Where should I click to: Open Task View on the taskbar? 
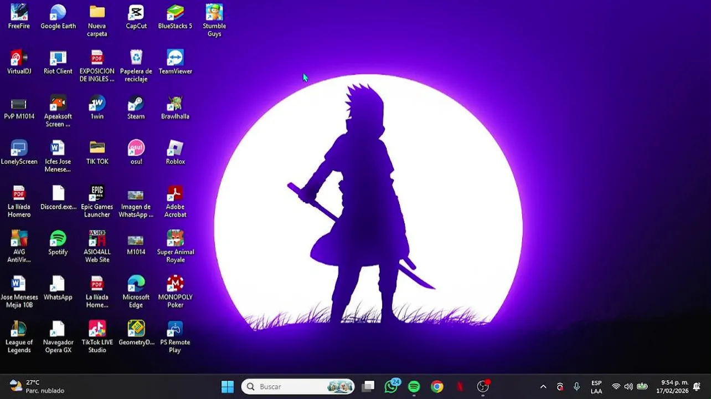(368, 387)
